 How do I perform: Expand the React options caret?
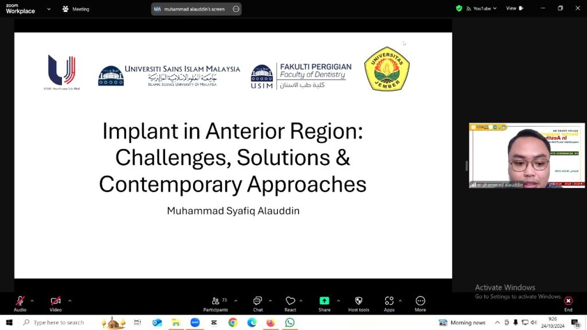[301, 301]
